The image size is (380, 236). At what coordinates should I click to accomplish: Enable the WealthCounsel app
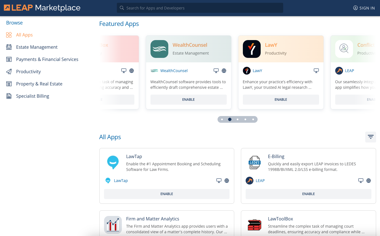tap(188, 99)
